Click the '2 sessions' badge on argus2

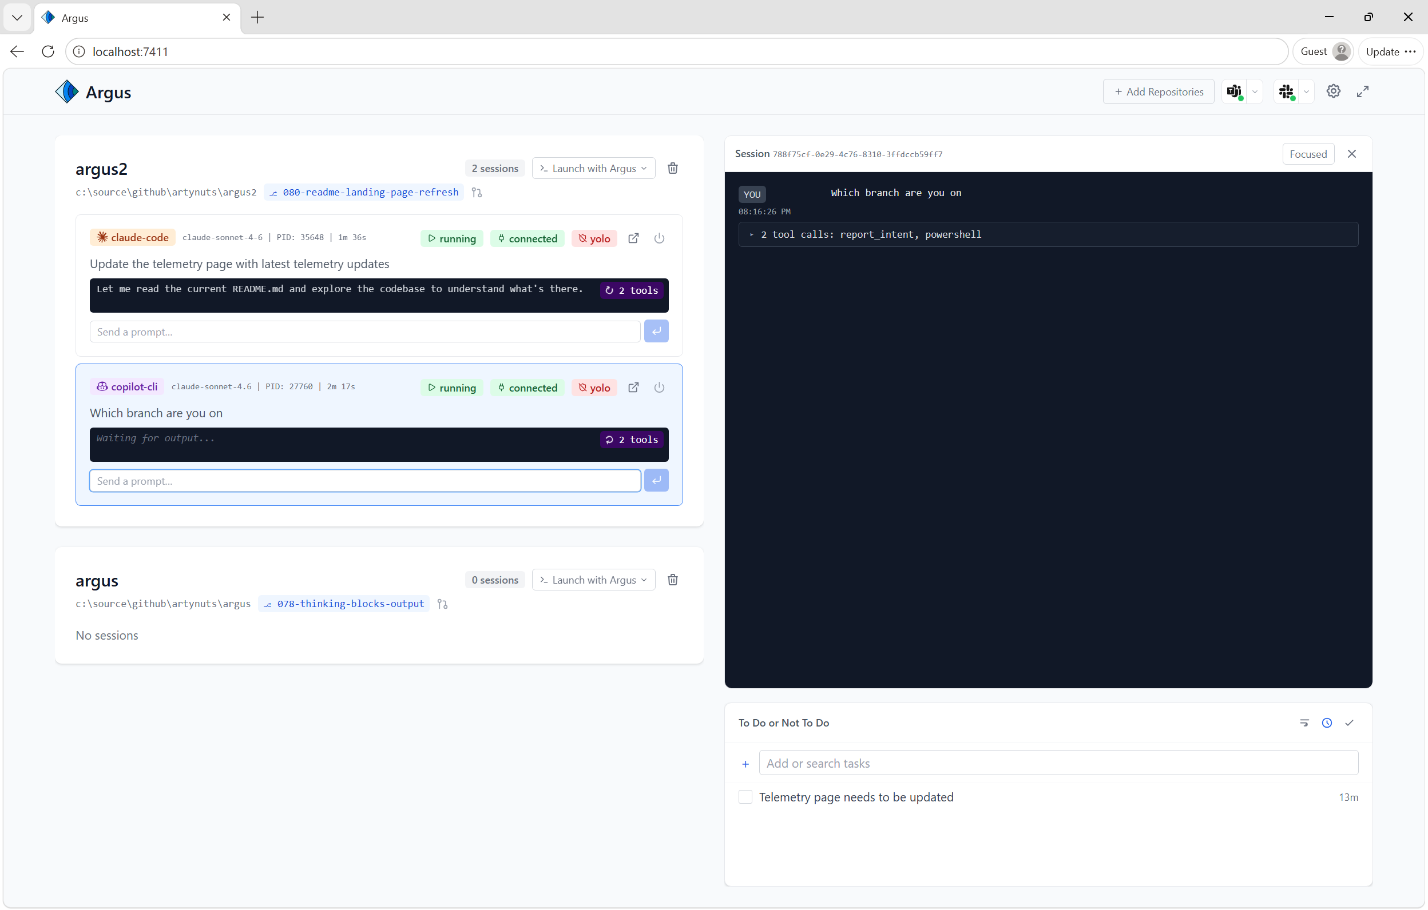click(x=494, y=168)
